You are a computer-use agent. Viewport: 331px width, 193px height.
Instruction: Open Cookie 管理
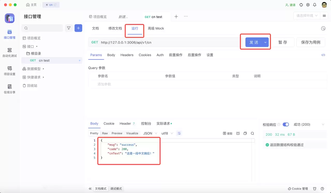click(298, 189)
